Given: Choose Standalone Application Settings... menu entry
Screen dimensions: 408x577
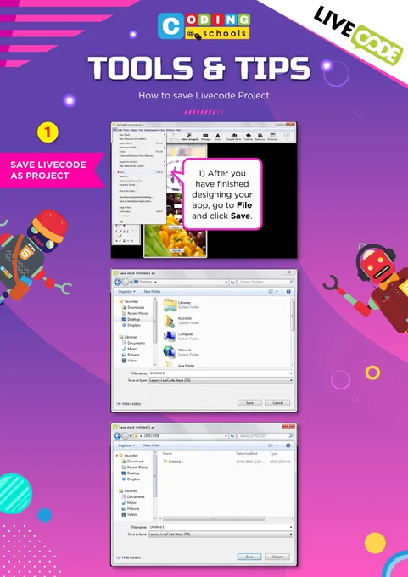Looking at the screenshot, I should coord(136,197).
